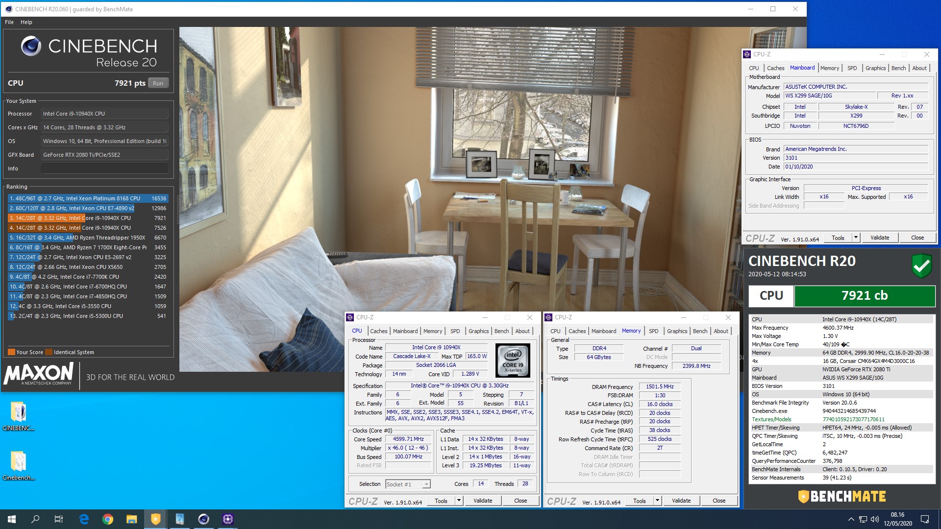Open the Cinebench... desktop zip folder

click(19, 465)
